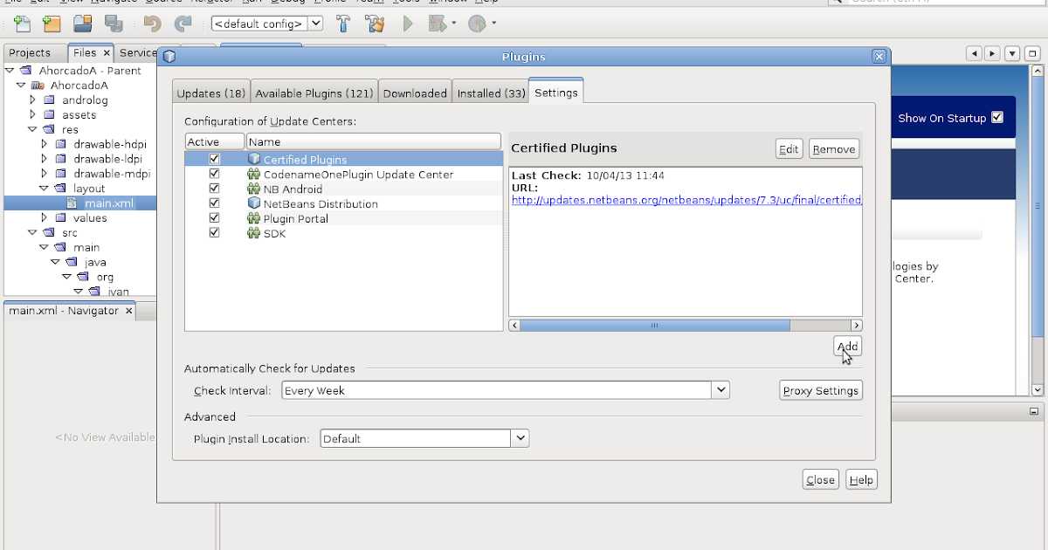Click the Open Project toolbar icon

coord(82,24)
